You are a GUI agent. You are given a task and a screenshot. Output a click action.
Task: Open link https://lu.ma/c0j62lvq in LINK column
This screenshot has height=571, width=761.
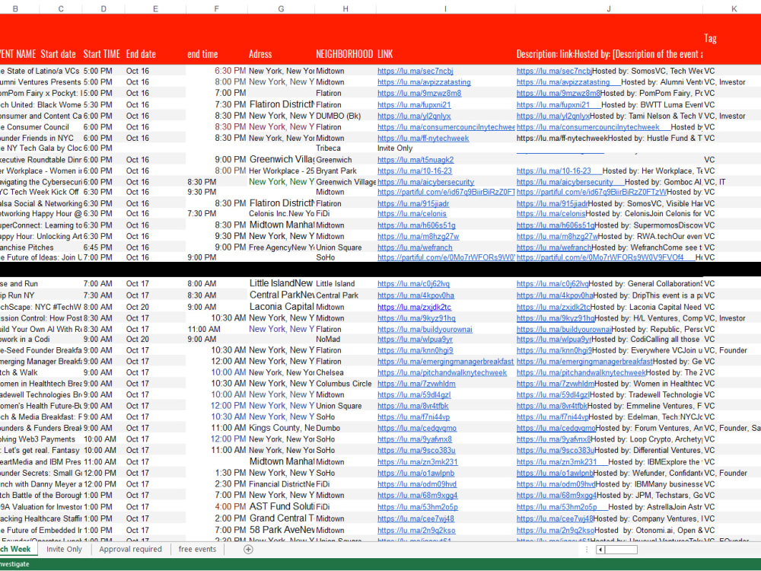click(x=413, y=284)
